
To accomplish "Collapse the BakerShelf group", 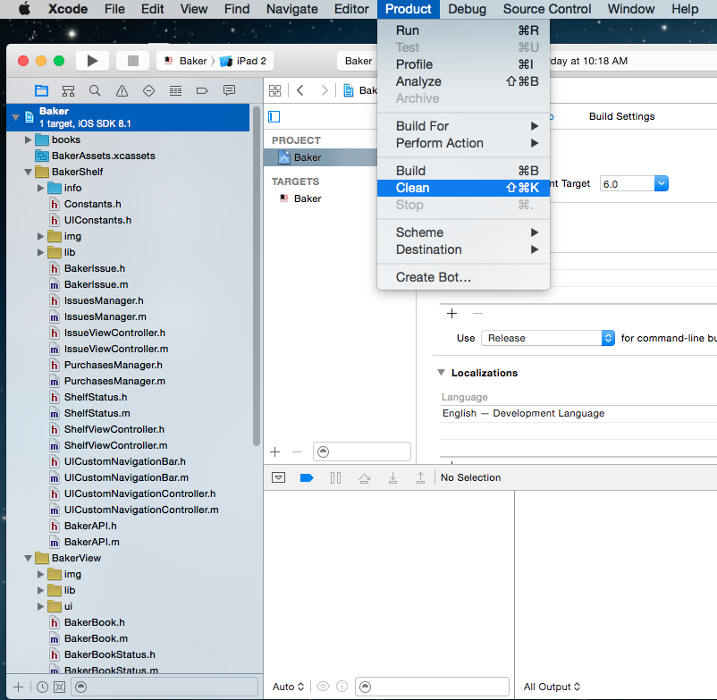I will (28, 173).
